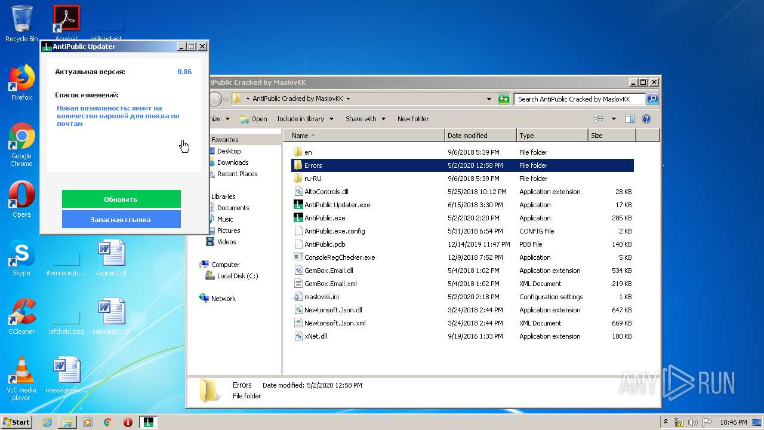This screenshot has height=430, width=764.
Task: Open address bar history dropdown arrow
Action: coord(489,99)
